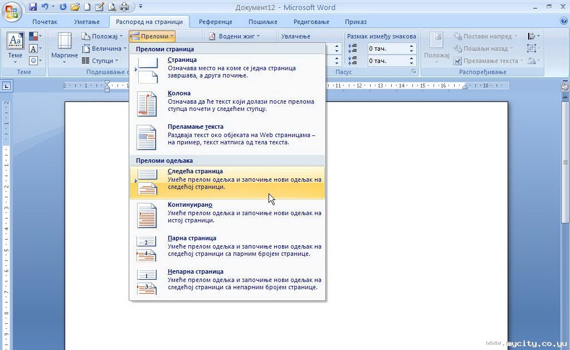Click Пошаљи назад send backward button
This screenshot has height=350, width=570.
coord(483,48)
